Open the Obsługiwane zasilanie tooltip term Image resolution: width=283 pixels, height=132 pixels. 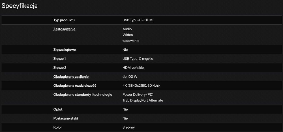(73, 76)
